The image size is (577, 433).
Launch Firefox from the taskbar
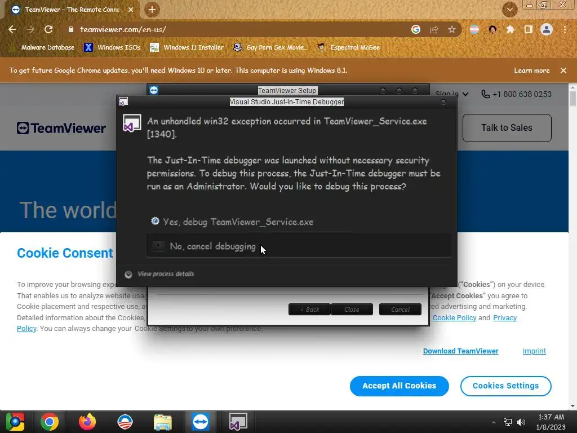87,422
